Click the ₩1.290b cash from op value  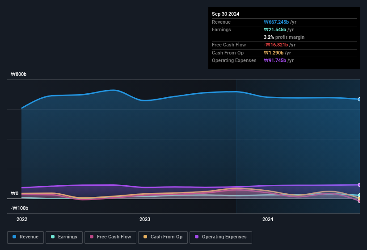(x=274, y=53)
